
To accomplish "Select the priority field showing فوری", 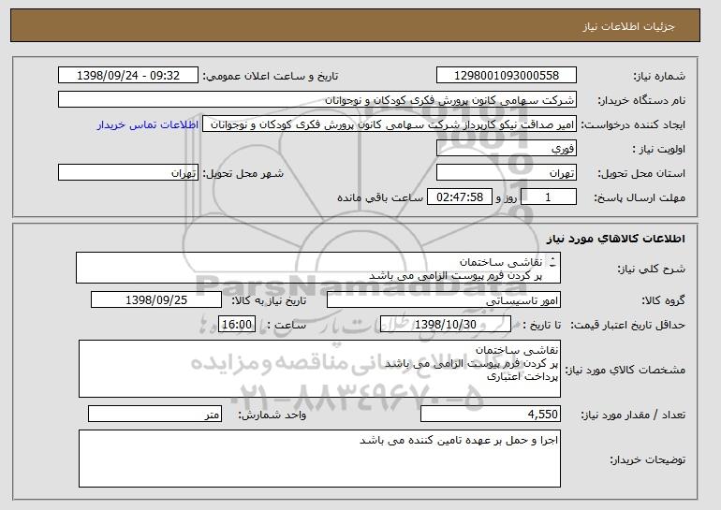I will point(507,149).
